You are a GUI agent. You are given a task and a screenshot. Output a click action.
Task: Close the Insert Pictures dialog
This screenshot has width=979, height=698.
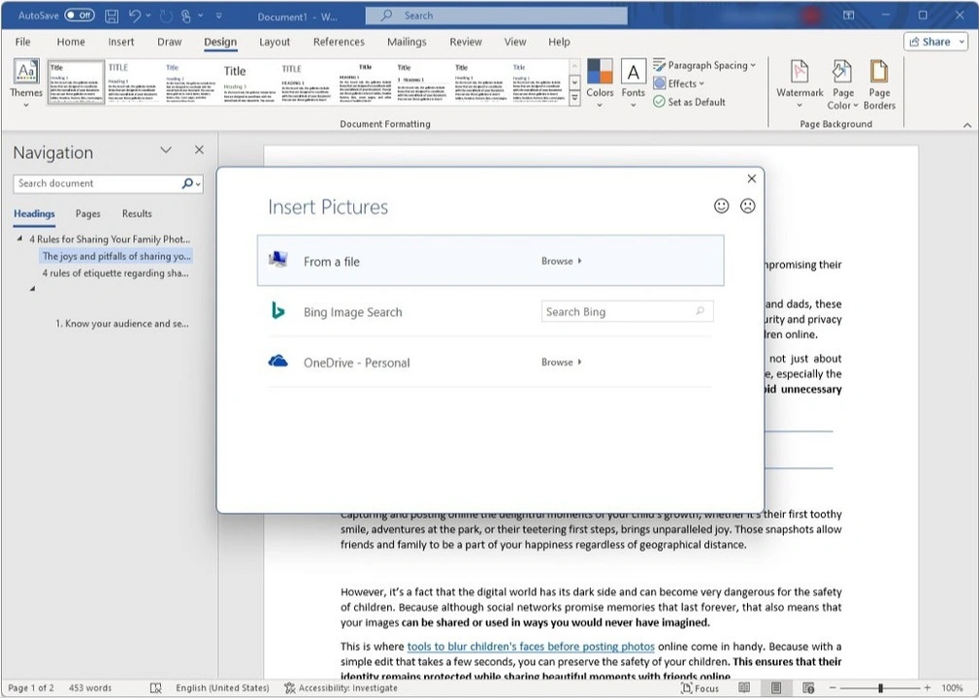pos(752,178)
